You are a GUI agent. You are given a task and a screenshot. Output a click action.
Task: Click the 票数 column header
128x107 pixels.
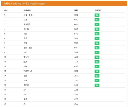tap(76, 10)
